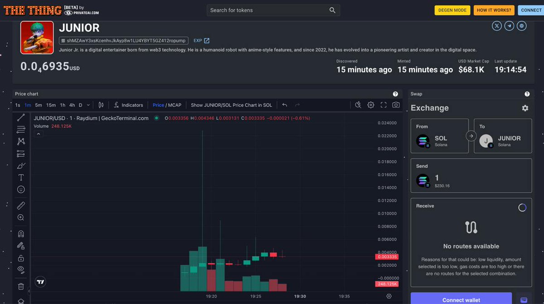This screenshot has width=544, height=304.
Task: Open Exchange settings gear
Action: click(x=525, y=108)
